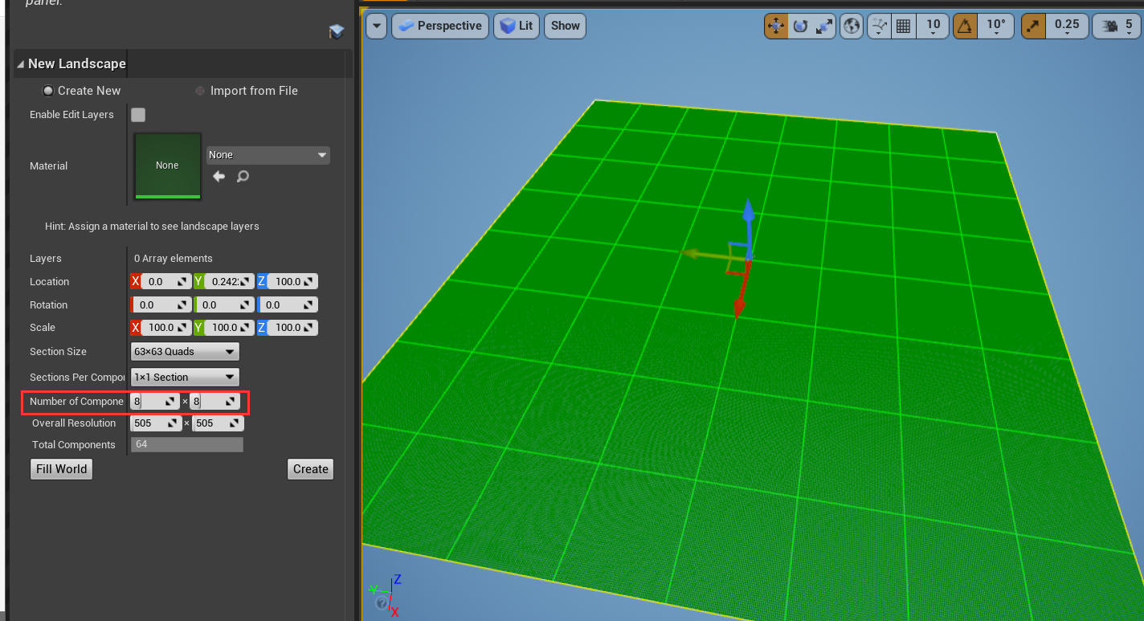Open the Material None dropdown
Viewport: 1144px width, 621px height.
268,155
